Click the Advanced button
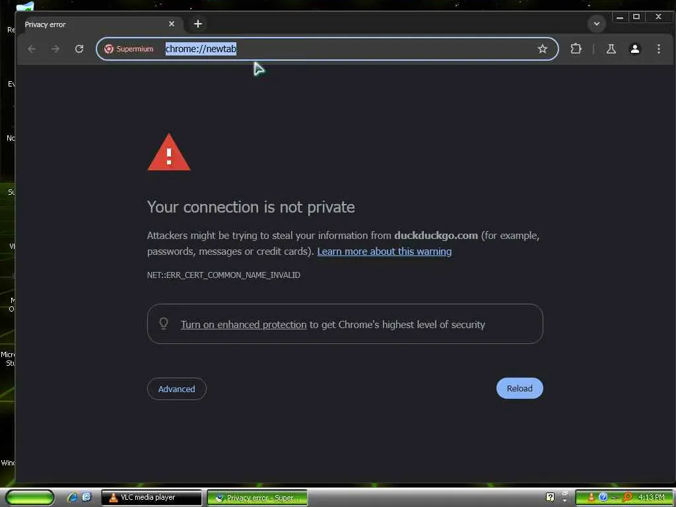Image resolution: width=676 pixels, height=507 pixels. pyautogui.click(x=177, y=389)
